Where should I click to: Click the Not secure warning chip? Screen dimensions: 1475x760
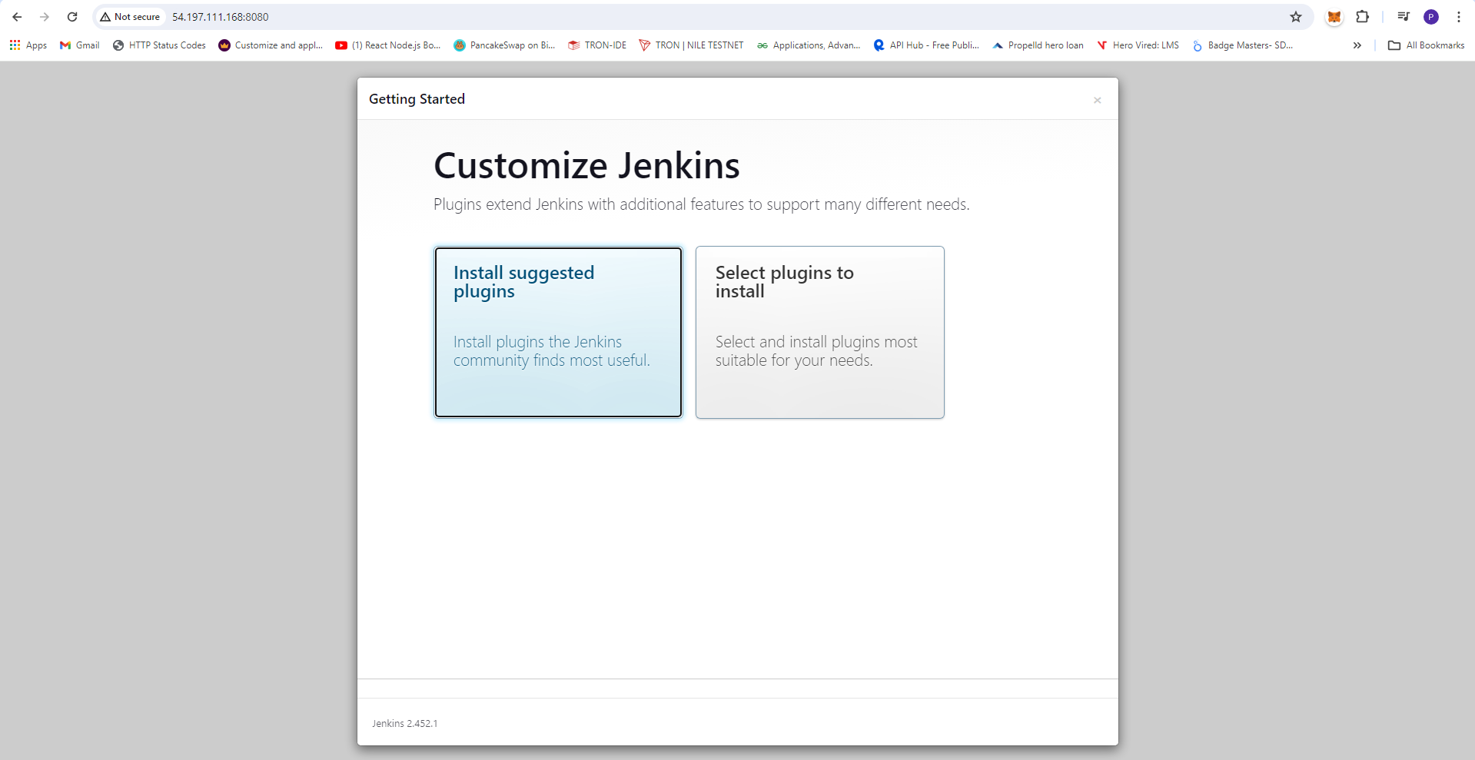click(130, 17)
